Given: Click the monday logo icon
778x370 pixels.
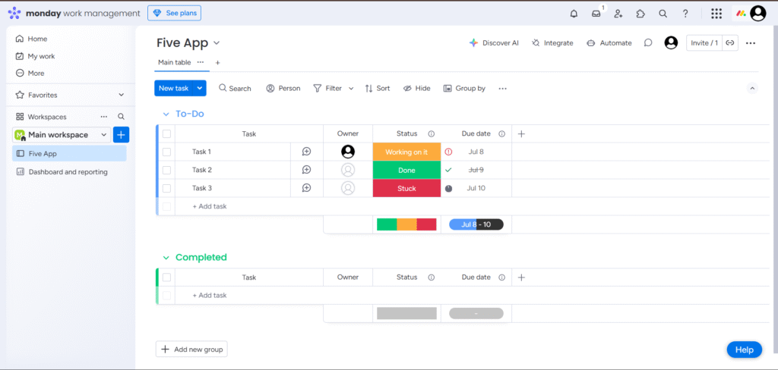Looking at the screenshot, I should tap(15, 14).
